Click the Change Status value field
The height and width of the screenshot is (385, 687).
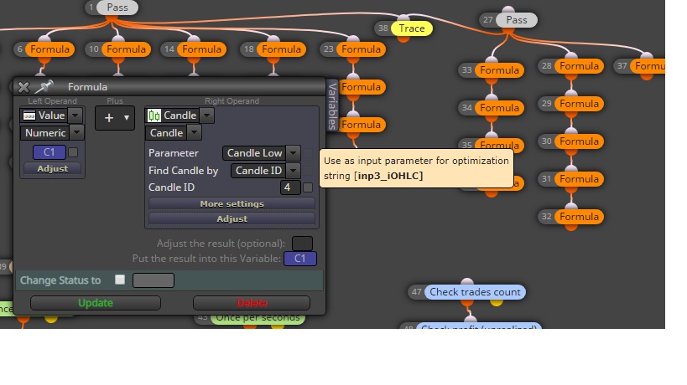click(154, 280)
